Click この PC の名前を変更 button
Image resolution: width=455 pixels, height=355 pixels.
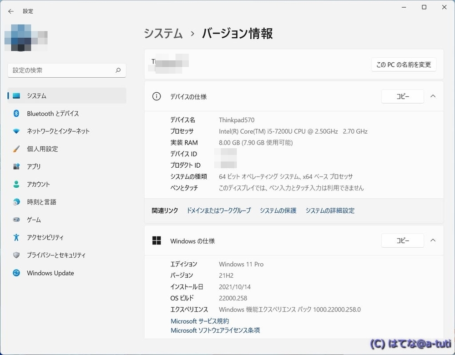(x=404, y=65)
